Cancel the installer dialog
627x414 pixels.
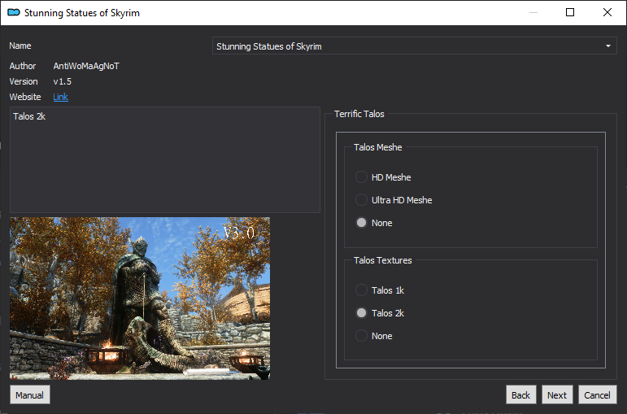(598, 395)
